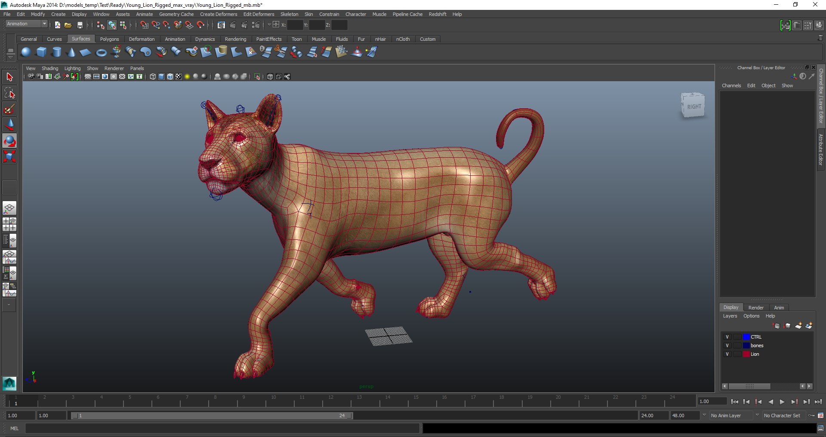
Task: Open the No Character Set dropdown
Action: (x=782, y=416)
